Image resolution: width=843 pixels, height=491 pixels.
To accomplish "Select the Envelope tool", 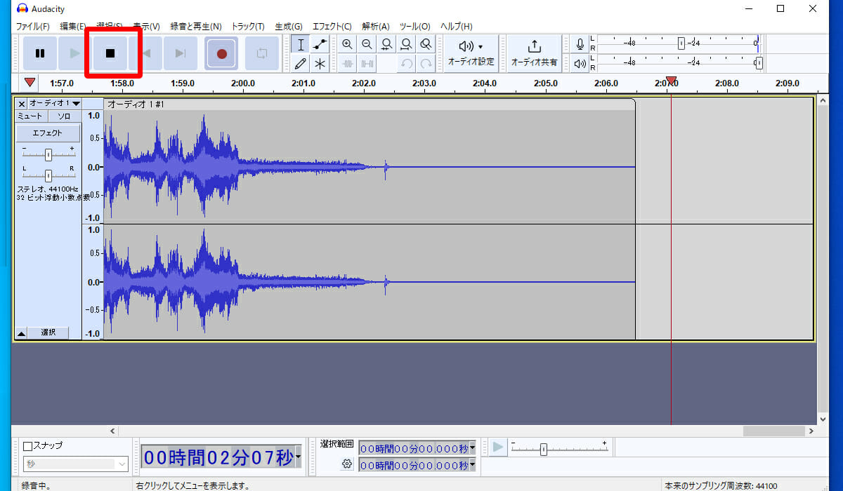I will point(320,45).
